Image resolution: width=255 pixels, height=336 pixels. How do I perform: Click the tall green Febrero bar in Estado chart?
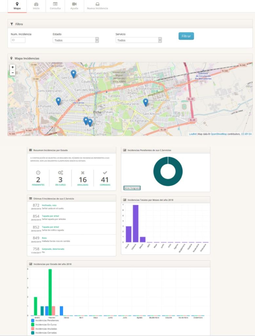click(50, 292)
